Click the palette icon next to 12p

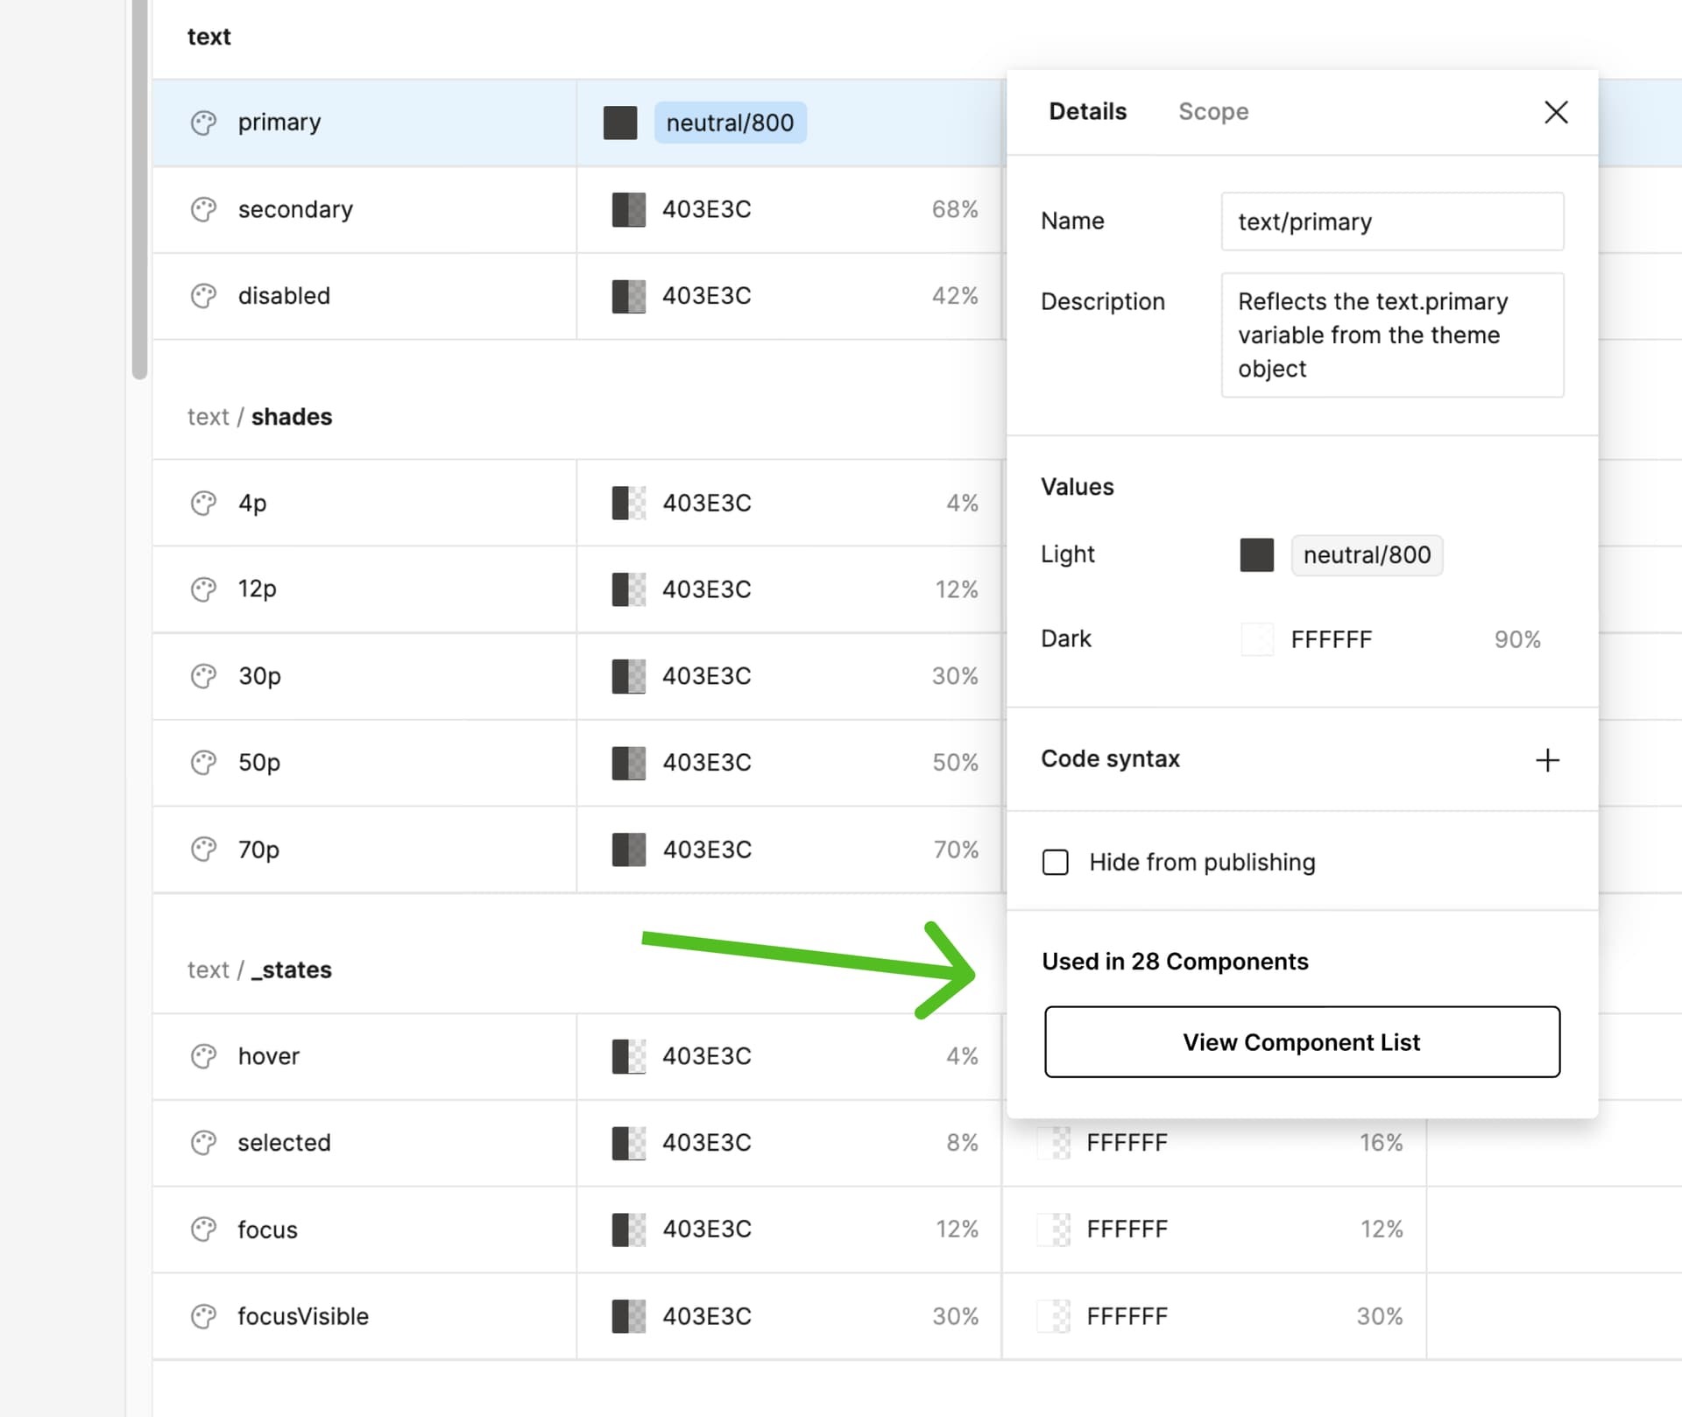(203, 589)
